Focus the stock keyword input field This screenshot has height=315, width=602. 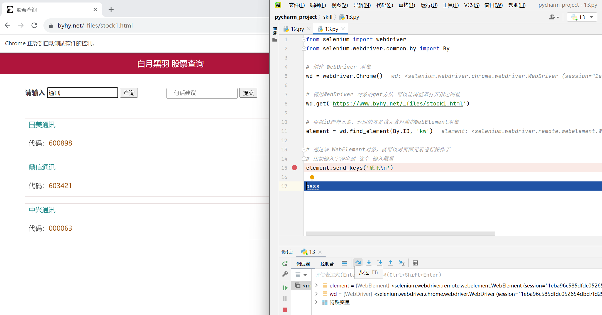[x=82, y=93]
